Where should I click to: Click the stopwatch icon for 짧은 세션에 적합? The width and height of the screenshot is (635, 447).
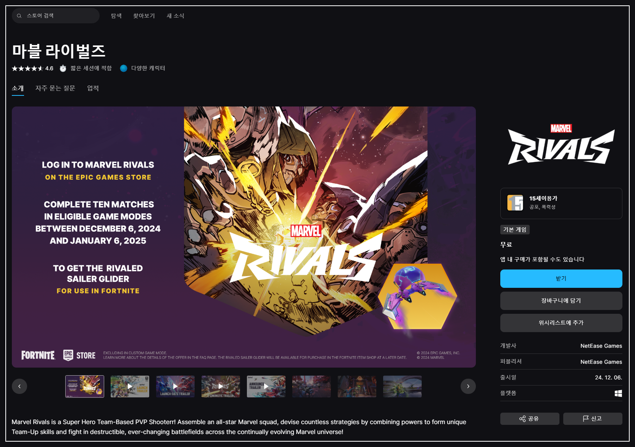click(x=63, y=68)
